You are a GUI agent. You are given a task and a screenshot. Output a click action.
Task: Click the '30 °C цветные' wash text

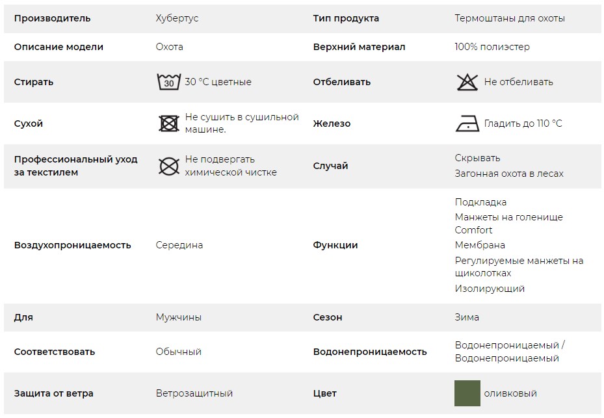[x=218, y=82]
